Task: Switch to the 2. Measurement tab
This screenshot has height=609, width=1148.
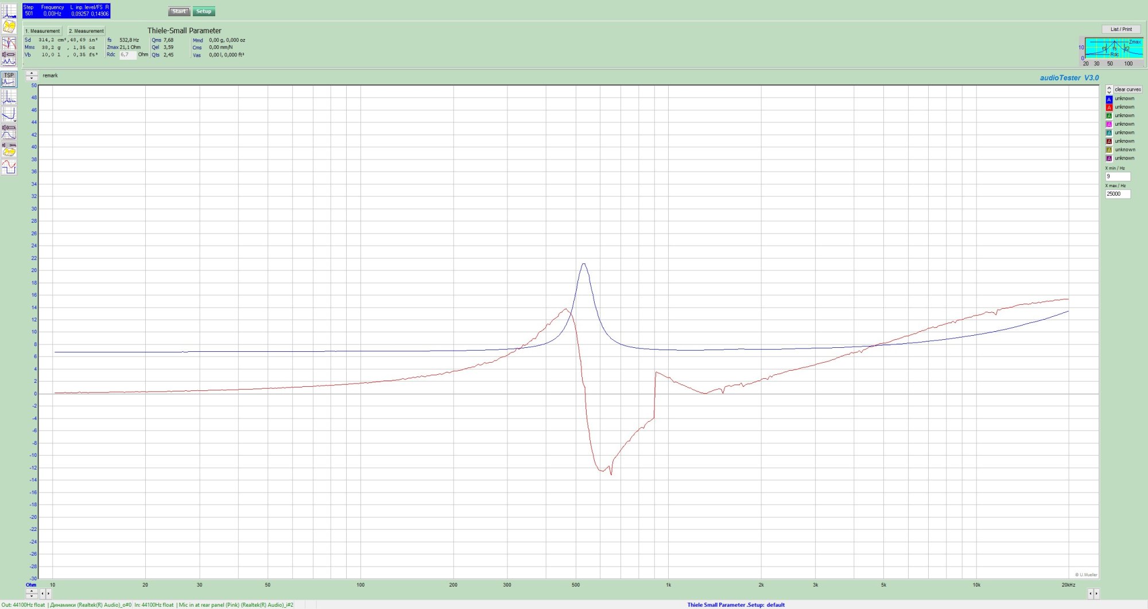Action: (86, 31)
